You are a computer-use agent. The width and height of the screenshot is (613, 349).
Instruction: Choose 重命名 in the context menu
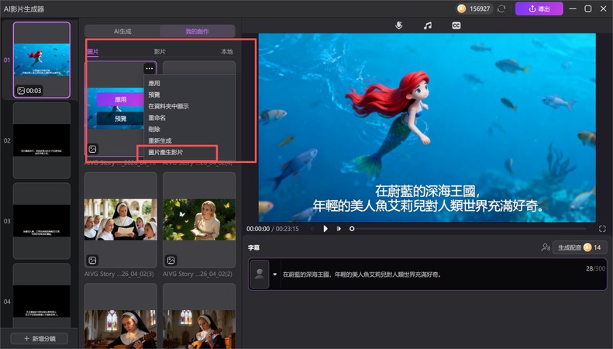point(157,117)
